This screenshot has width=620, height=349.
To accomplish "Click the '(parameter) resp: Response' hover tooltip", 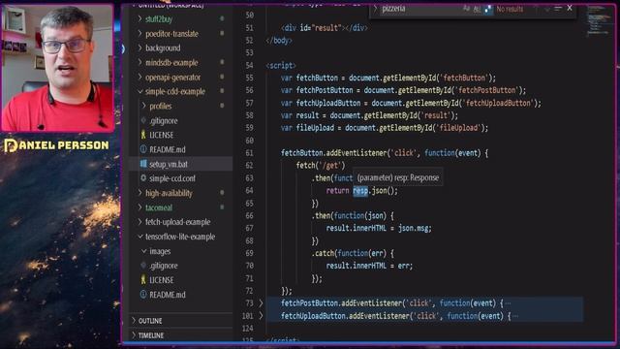I will (398, 178).
